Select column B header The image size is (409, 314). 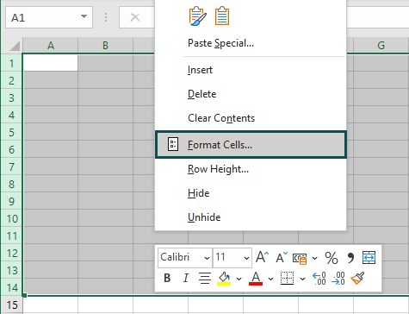coord(105,45)
